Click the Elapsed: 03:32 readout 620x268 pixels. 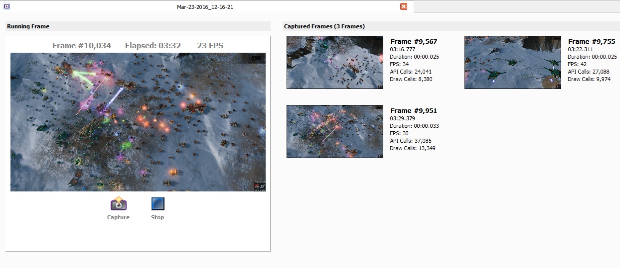[153, 45]
